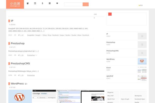This screenshot has height=103, width=155.
Task: Follow the Bing tag link
Action: 50,35
